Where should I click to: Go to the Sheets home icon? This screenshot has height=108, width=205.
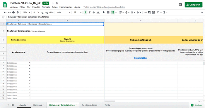pos(5,5)
